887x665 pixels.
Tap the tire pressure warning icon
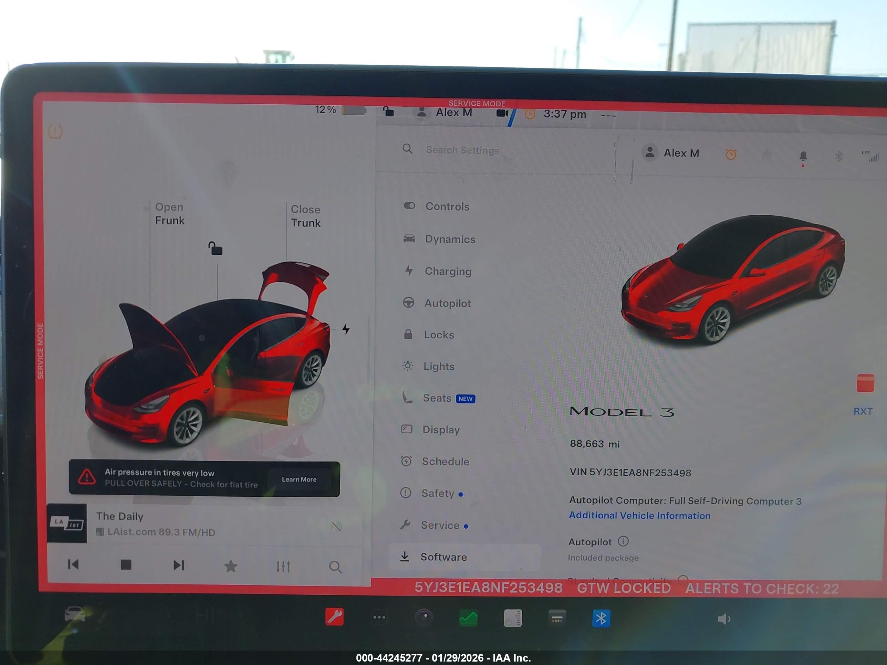coord(55,131)
